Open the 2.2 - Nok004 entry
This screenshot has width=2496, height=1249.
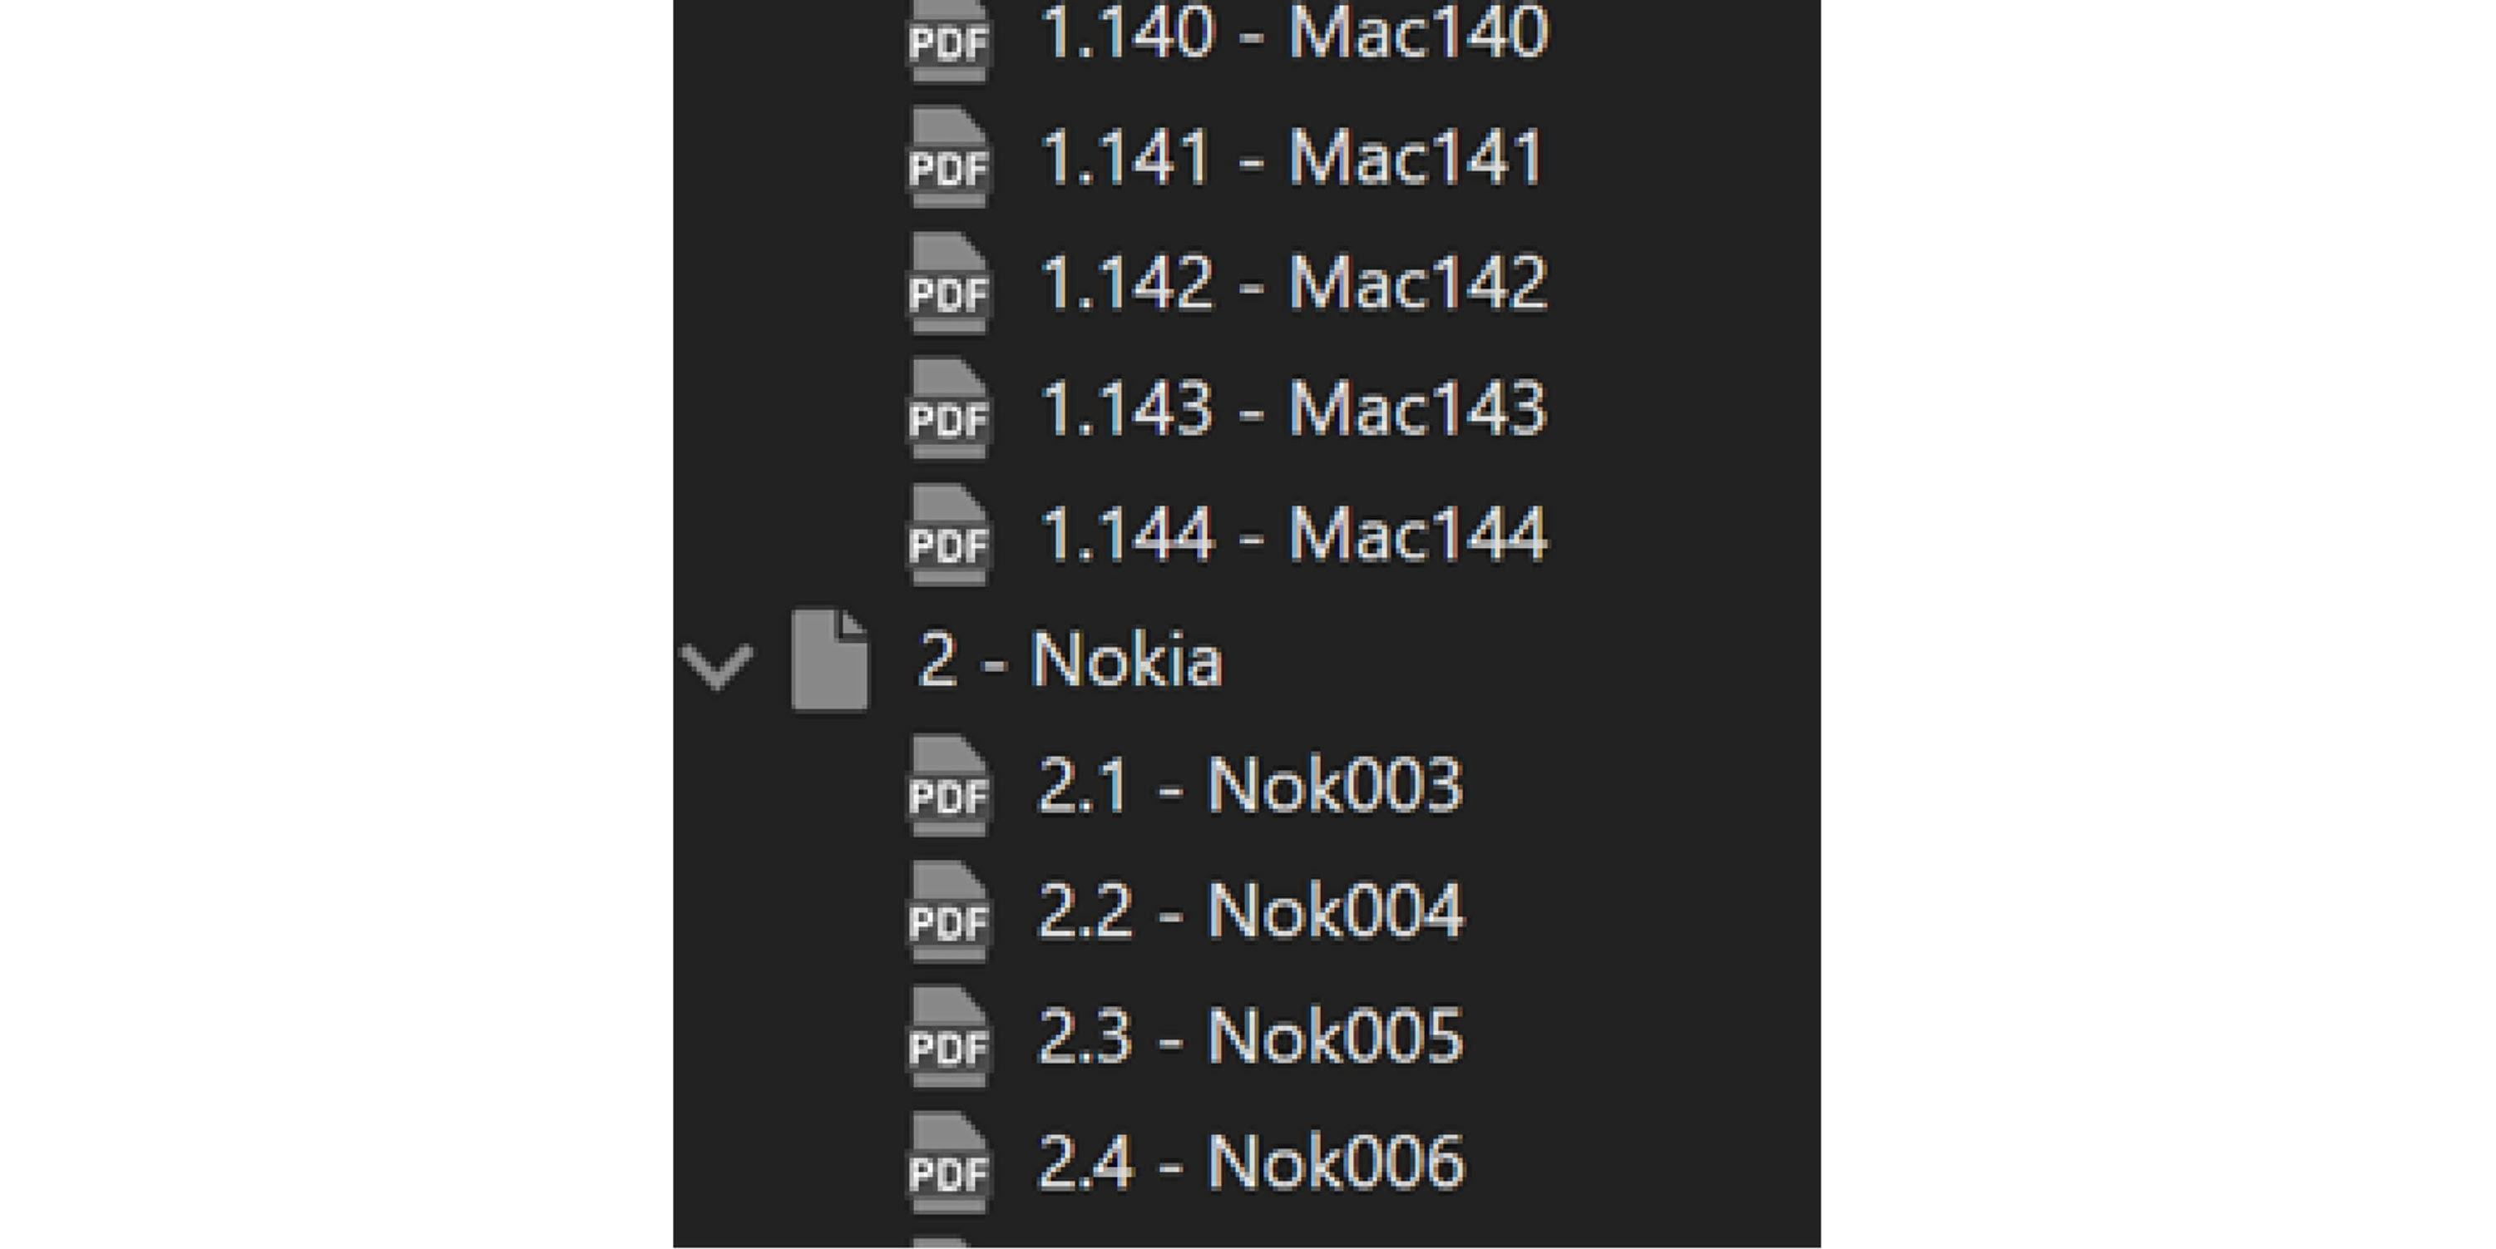tap(1250, 911)
